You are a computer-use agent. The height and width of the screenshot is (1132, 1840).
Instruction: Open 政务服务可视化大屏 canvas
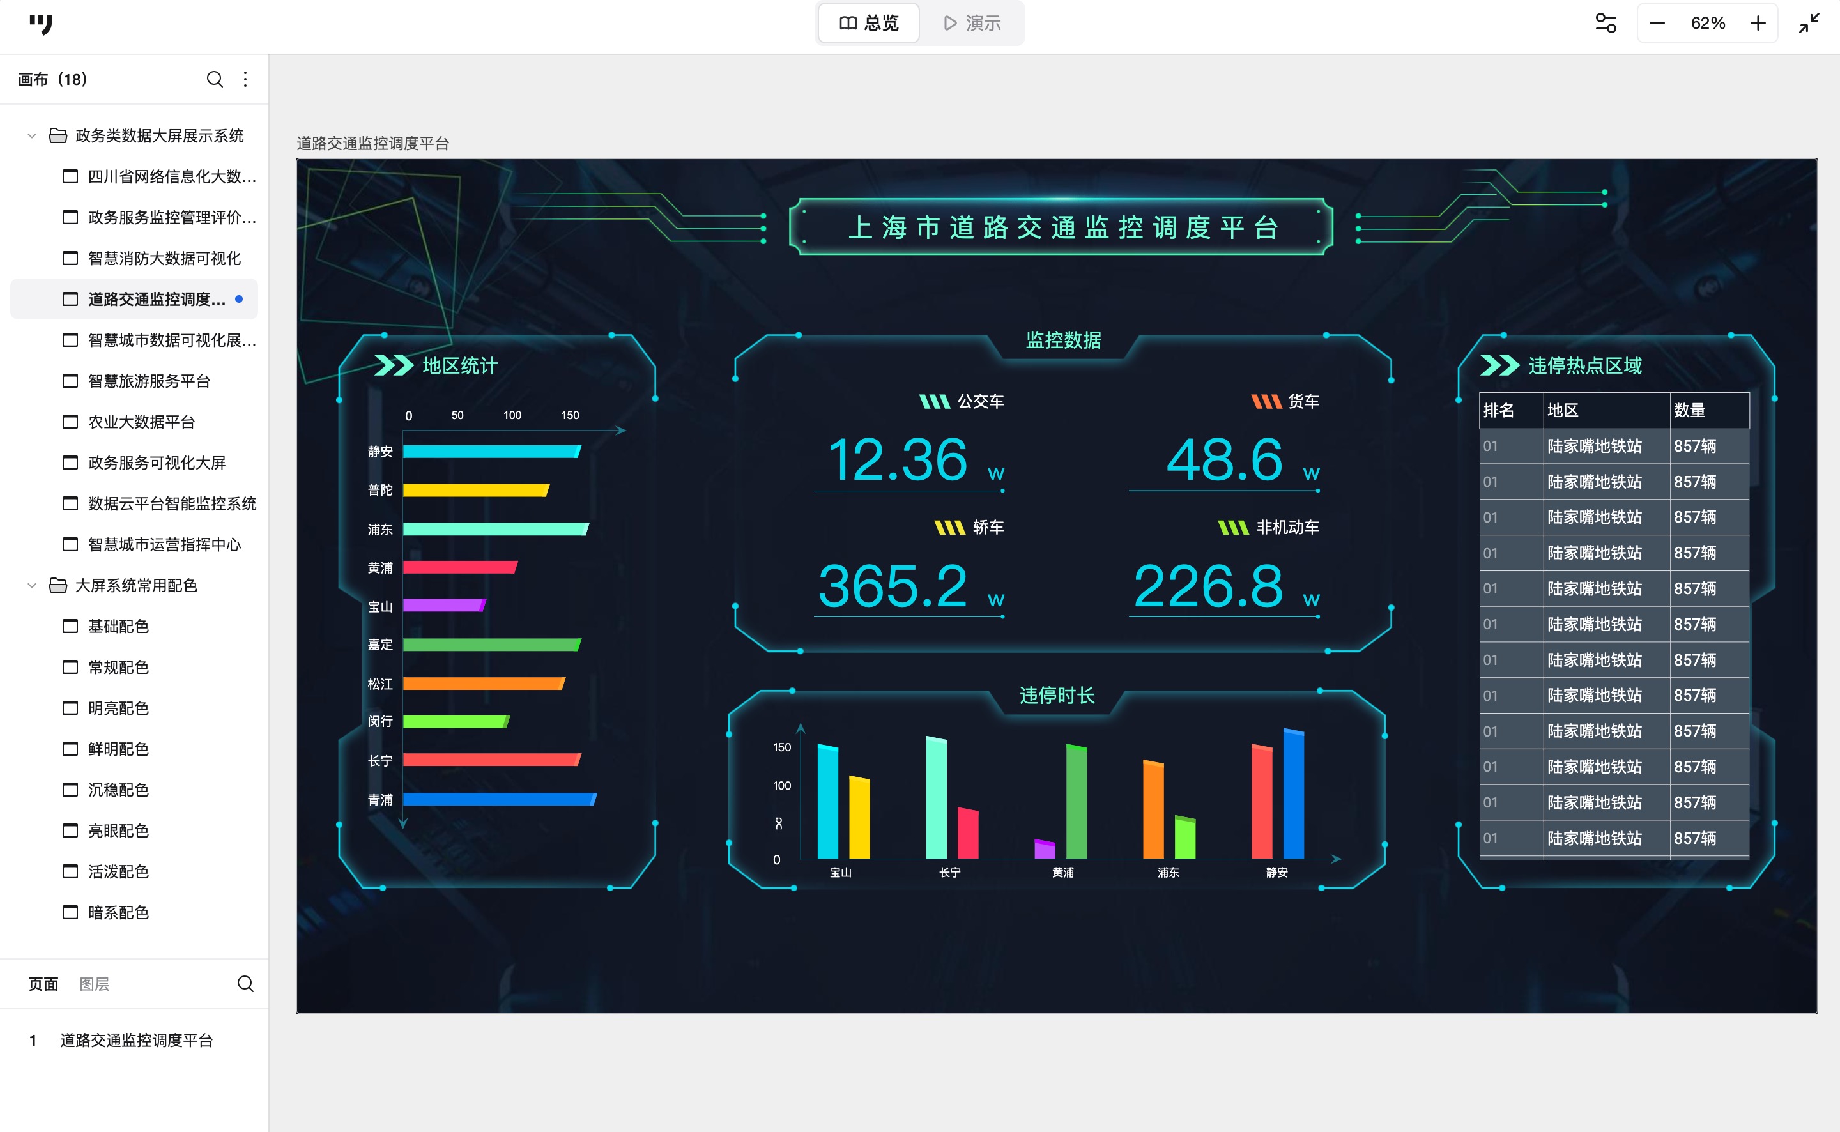[135, 463]
